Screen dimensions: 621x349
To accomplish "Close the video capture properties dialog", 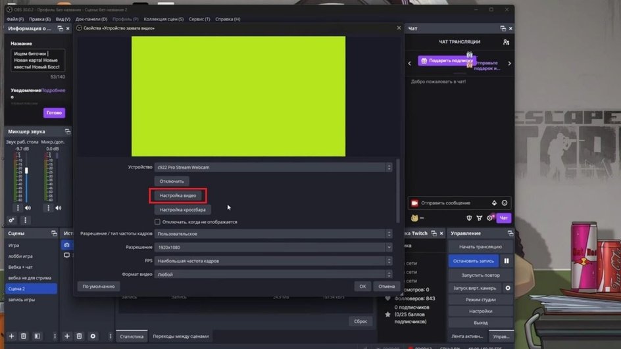I will click(x=399, y=28).
